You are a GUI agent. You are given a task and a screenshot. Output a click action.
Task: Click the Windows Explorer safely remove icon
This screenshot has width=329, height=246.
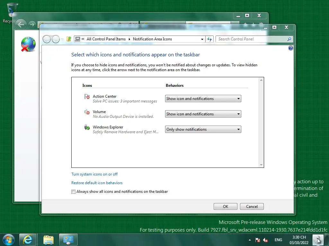pos(87,127)
